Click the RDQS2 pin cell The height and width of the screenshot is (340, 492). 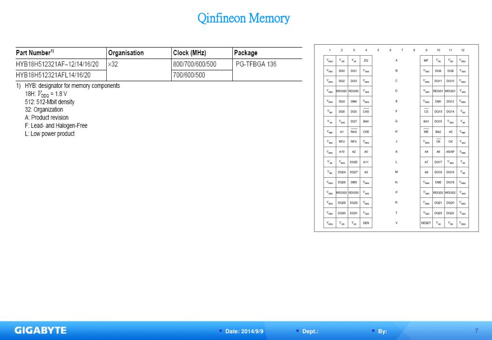tap(438, 193)
